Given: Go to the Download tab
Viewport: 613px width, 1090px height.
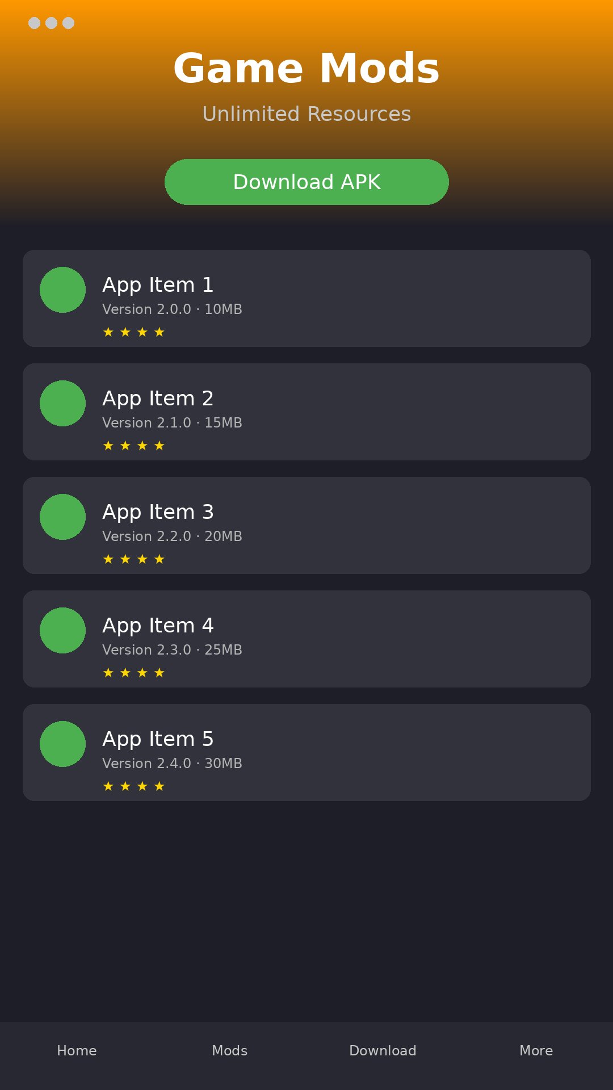Looking at the screenshot, I should pos(383,1050).
